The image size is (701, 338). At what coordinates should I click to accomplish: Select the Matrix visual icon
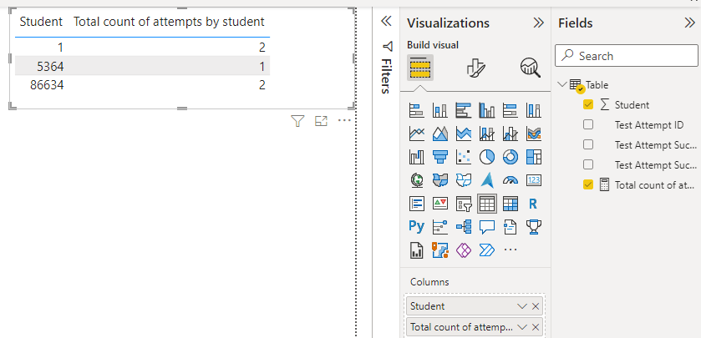click(x=511, y=204)
